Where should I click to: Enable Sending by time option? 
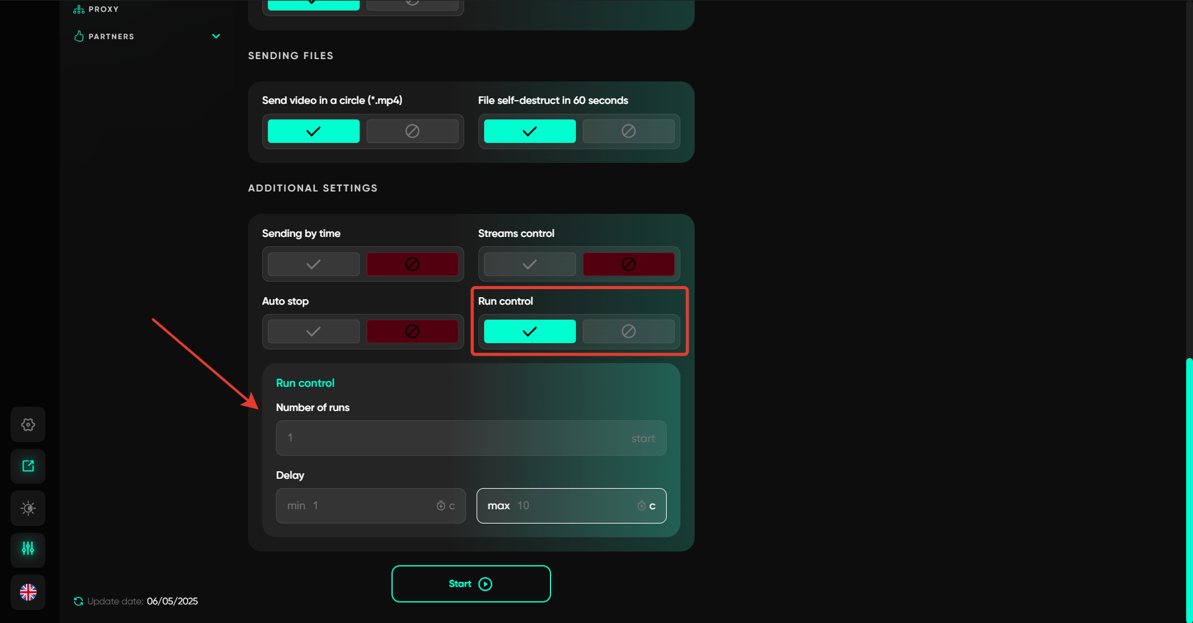pos(314,264)
